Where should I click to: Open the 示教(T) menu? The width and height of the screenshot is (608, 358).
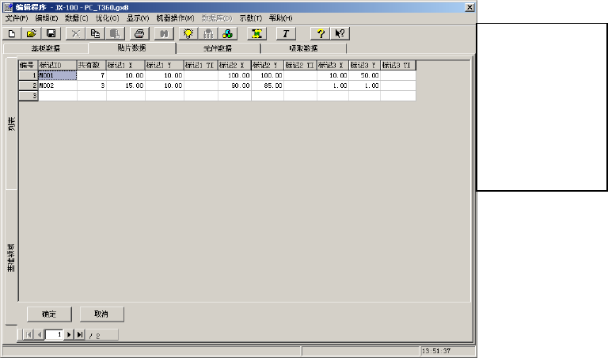pos(250,18)
